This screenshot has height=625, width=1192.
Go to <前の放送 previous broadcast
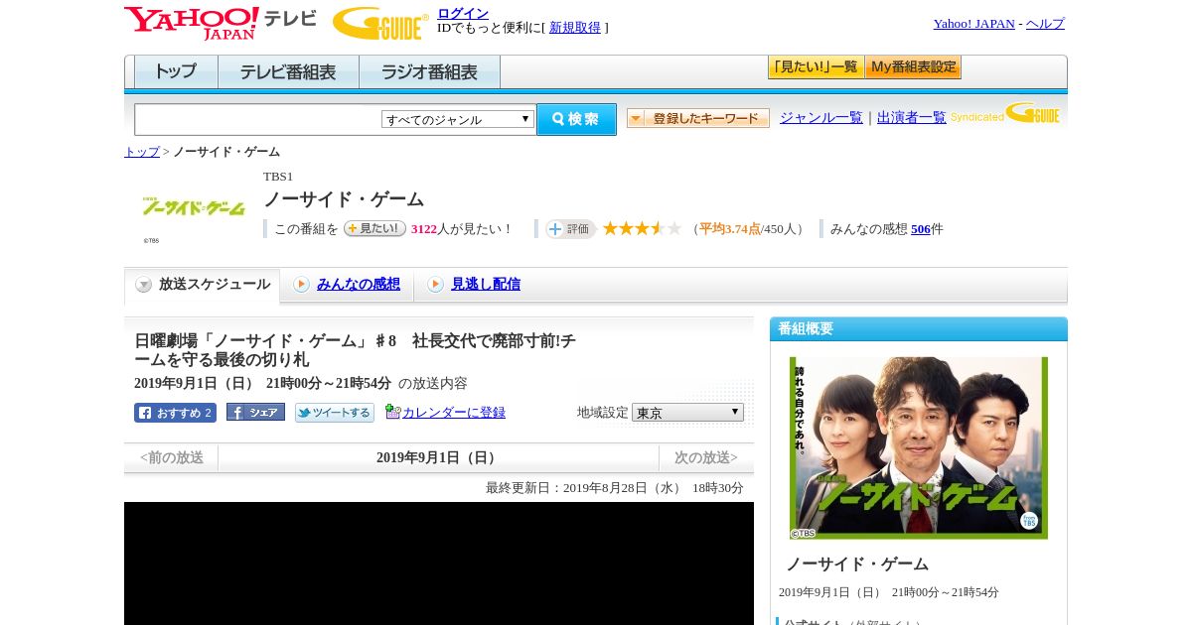(x=171, y=458)
